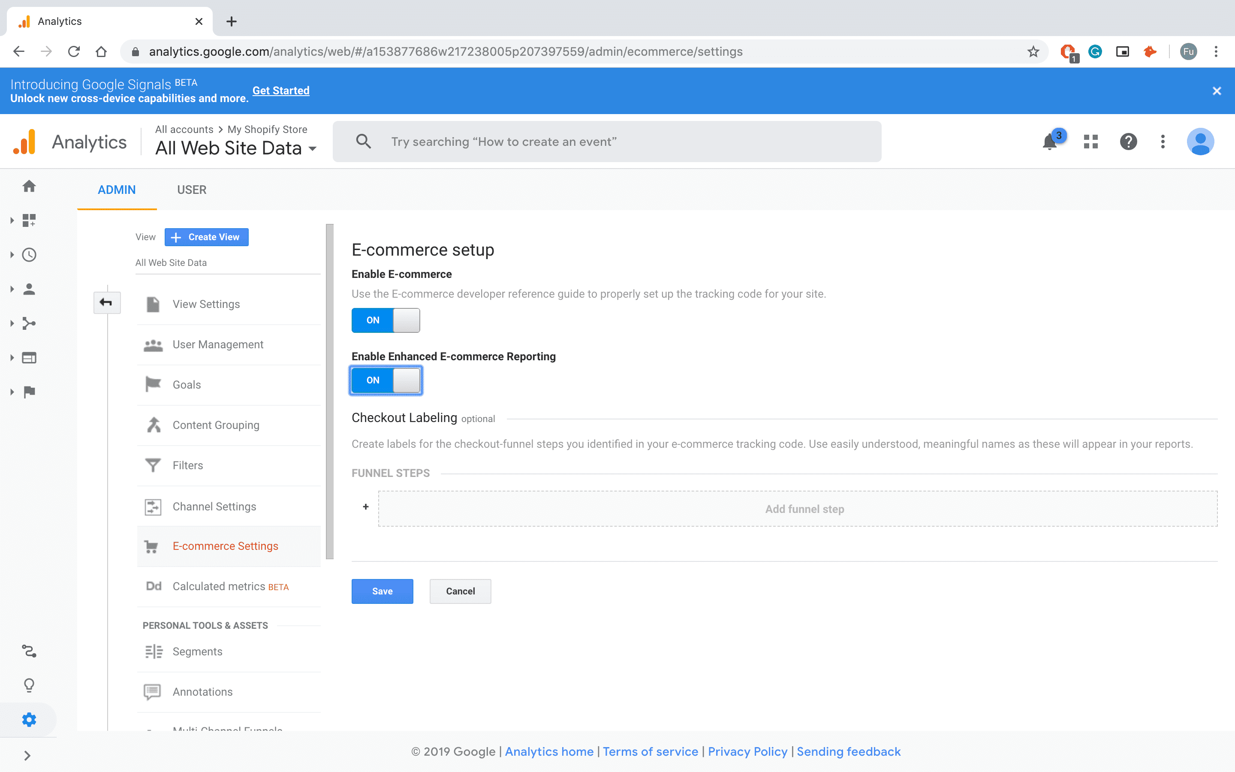
Task: Open the Real-time clock sidebar icon
Action: tap(29, 254)
